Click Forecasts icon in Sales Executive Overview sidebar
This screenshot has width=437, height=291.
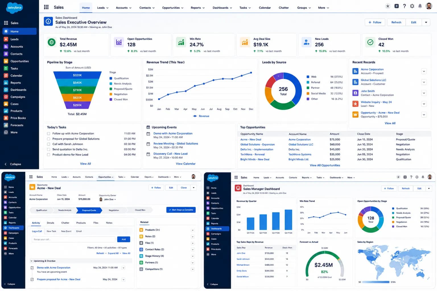click(6, 125)
